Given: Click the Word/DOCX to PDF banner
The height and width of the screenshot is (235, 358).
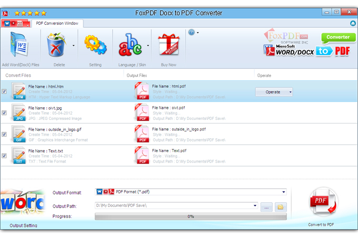Looking at the screenshot, I should pos(307,50).
